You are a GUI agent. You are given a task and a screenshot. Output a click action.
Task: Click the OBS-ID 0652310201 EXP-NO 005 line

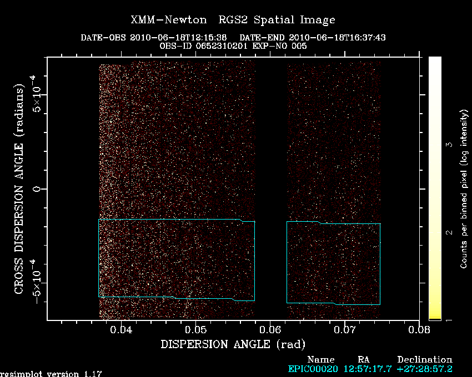point(233,46)
